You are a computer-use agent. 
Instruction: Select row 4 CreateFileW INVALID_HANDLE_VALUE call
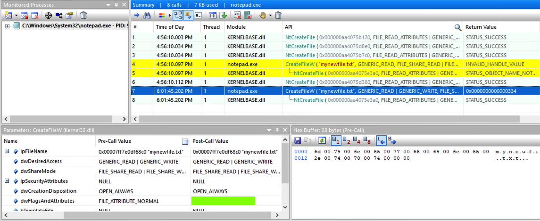[x=335, y=64]
